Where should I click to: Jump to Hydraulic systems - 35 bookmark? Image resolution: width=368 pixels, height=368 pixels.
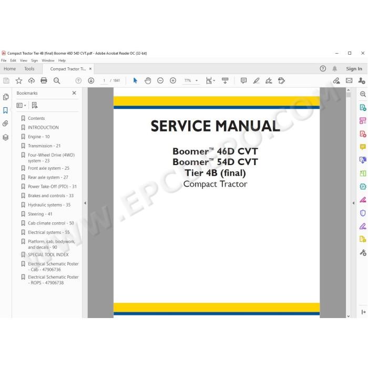pos(49,205)
